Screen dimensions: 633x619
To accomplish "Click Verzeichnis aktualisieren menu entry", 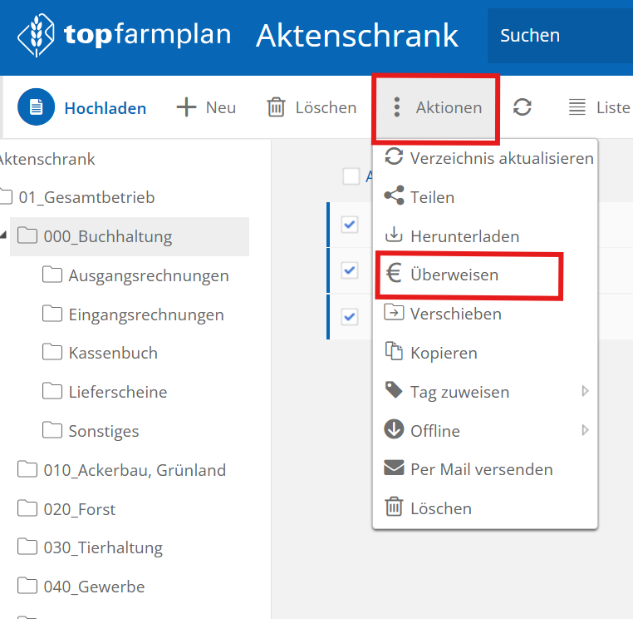I will 501,158.
